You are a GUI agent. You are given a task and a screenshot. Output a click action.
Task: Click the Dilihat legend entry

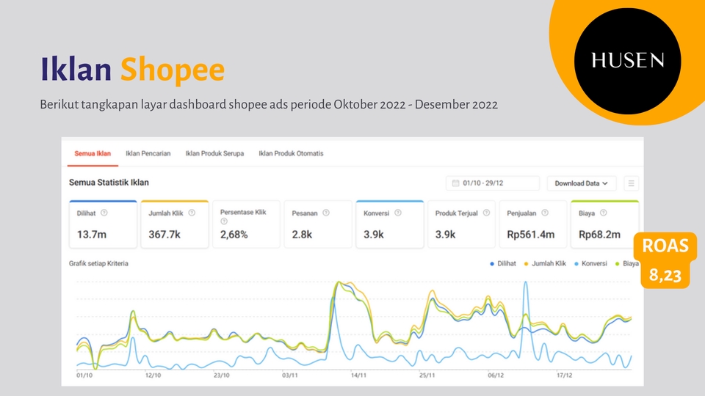(x=503, y=263)
